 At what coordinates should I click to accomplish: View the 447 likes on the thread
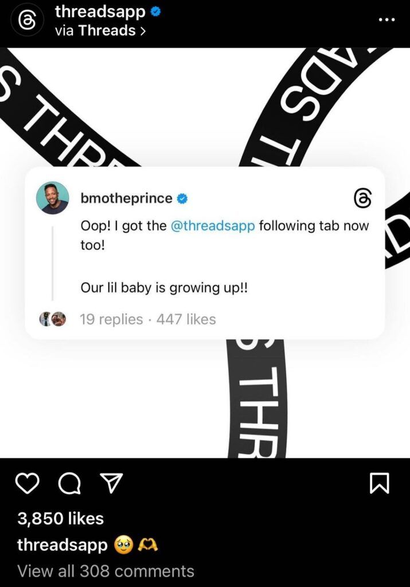click(x=186, y=319)
